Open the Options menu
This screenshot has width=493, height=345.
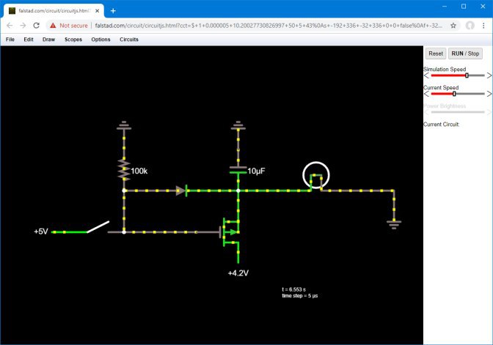pyautogui.click(x=101, y=40)
